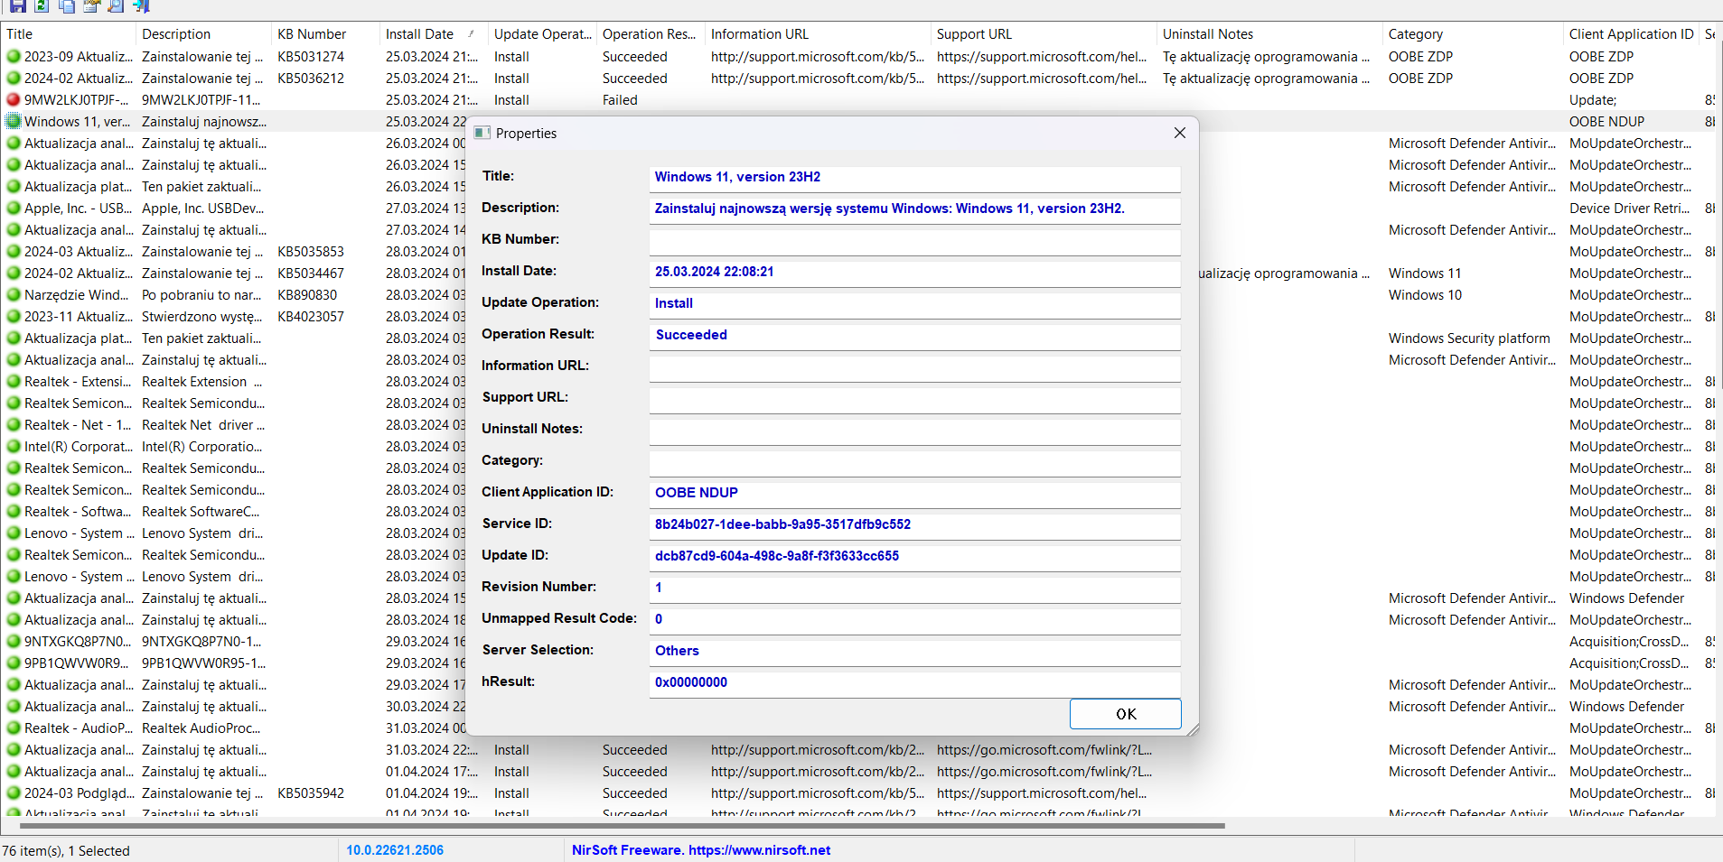Click green status icon of 9PB1QWVW0R9 row
1723x862 pixels.
point(14,663)
